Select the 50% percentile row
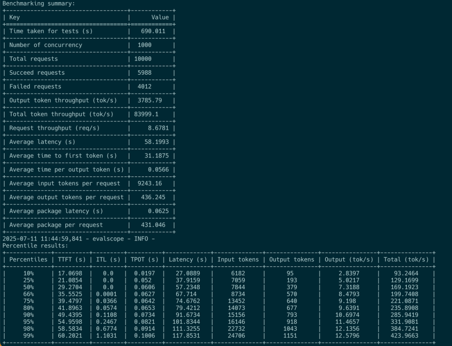The height and width of the screenshot is (346, 452). point(28,287)
